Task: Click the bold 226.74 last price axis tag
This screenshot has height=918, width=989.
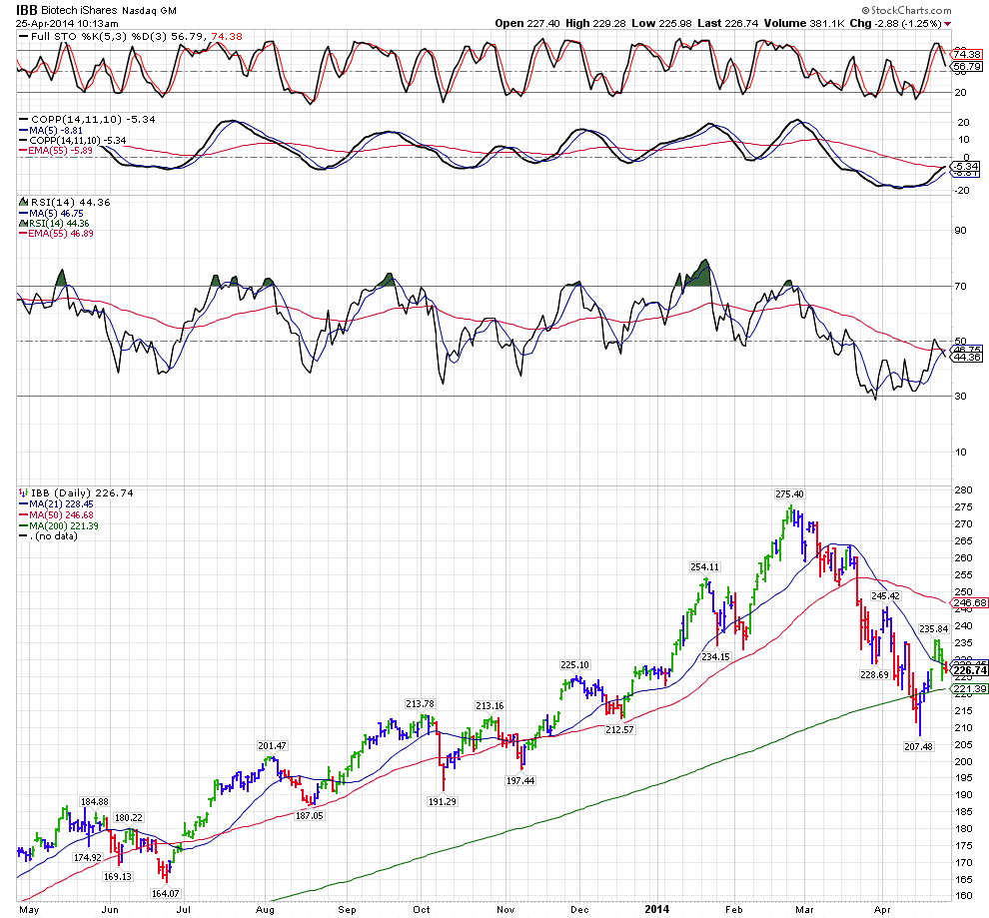Action: point(971,670)
